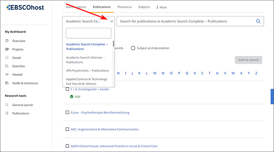Open the Projects folder icon
The image size is (274, 152).
[7, 49]
